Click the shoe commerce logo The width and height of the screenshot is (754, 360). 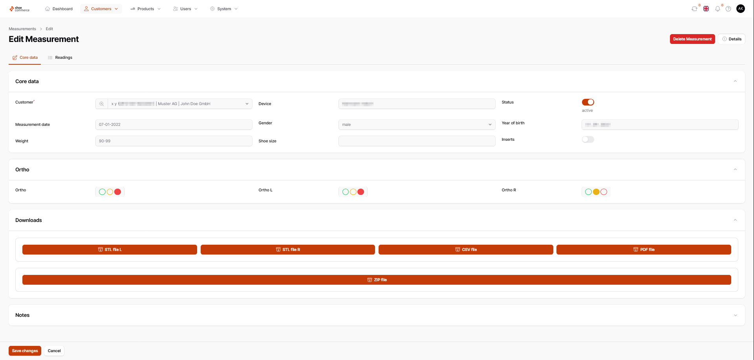tap(20, 9)
